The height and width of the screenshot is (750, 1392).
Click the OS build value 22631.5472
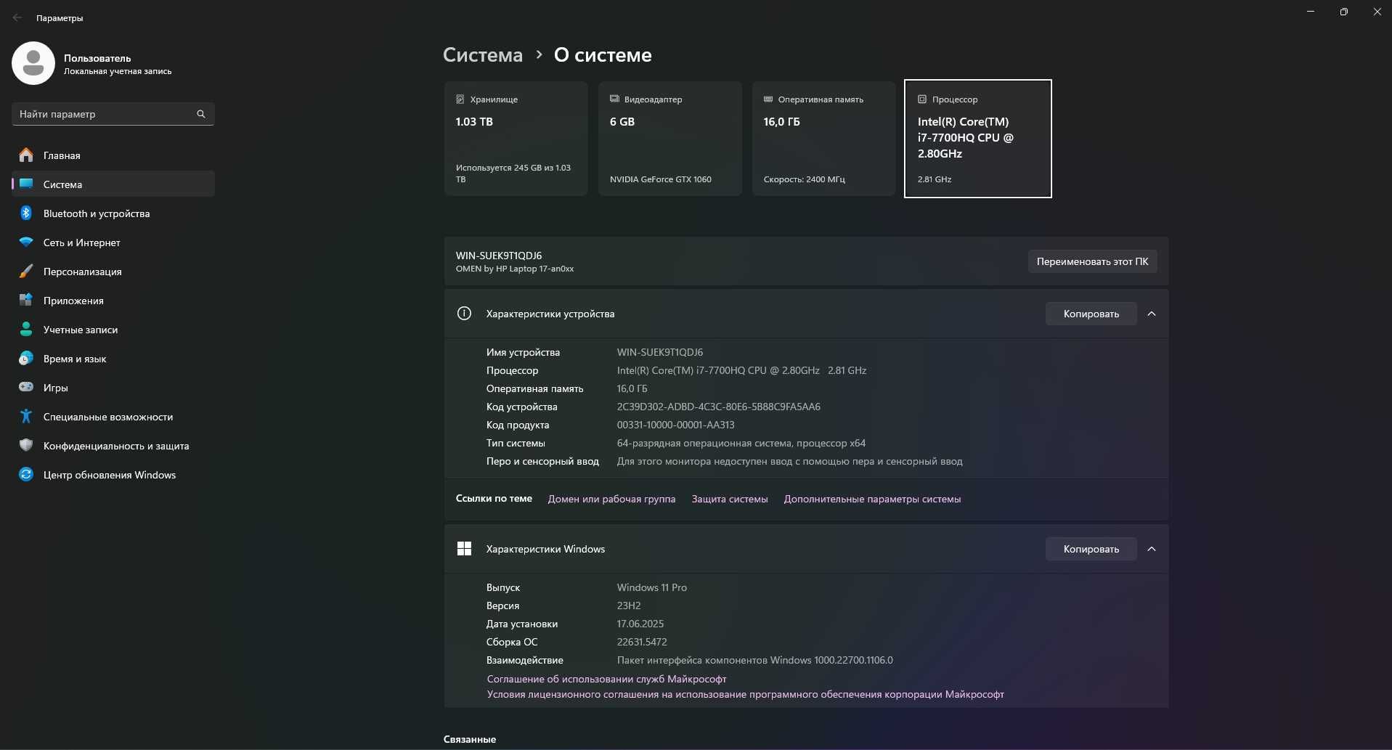pyautogui.click(x=642, y=642)
